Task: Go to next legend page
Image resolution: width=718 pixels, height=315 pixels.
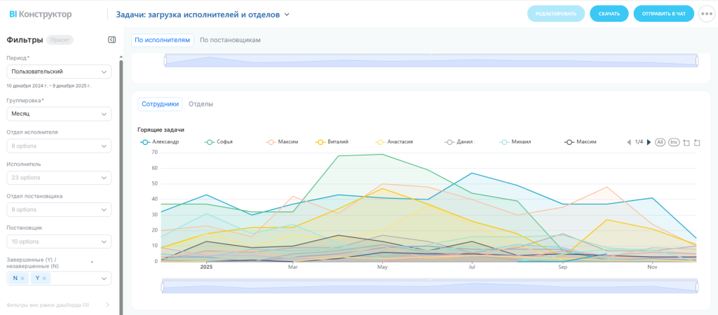Action: click(649, 142)
